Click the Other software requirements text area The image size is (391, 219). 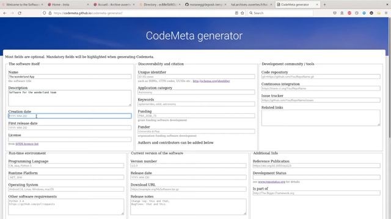pos(66,207)
